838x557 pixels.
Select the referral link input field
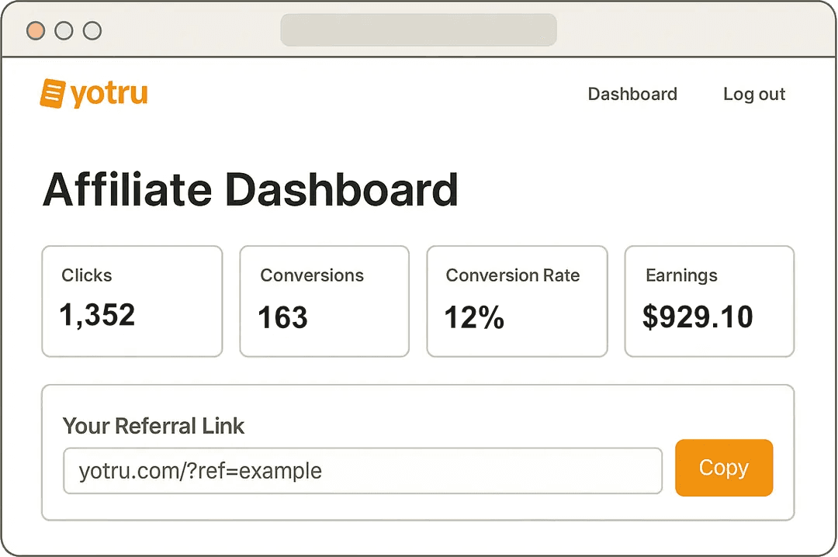coord(362,469)
